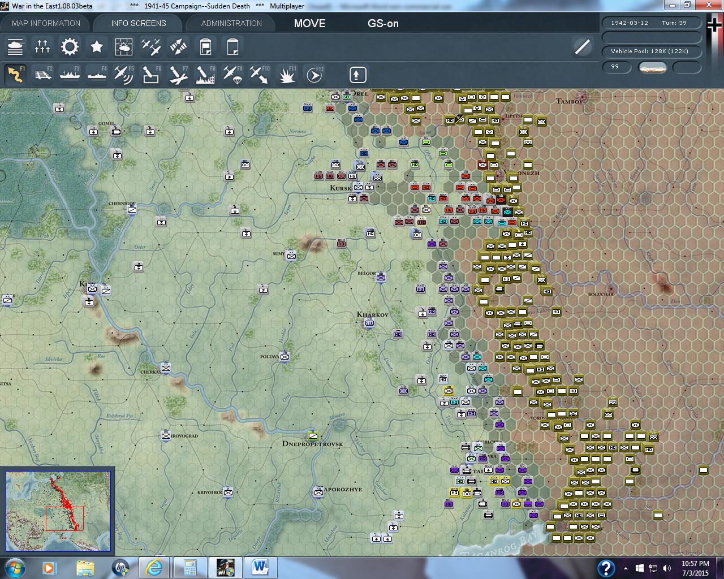Click the diagonal slash round button
The width and height of the screenshot is (724, 579).
click(x=582, y=47)
